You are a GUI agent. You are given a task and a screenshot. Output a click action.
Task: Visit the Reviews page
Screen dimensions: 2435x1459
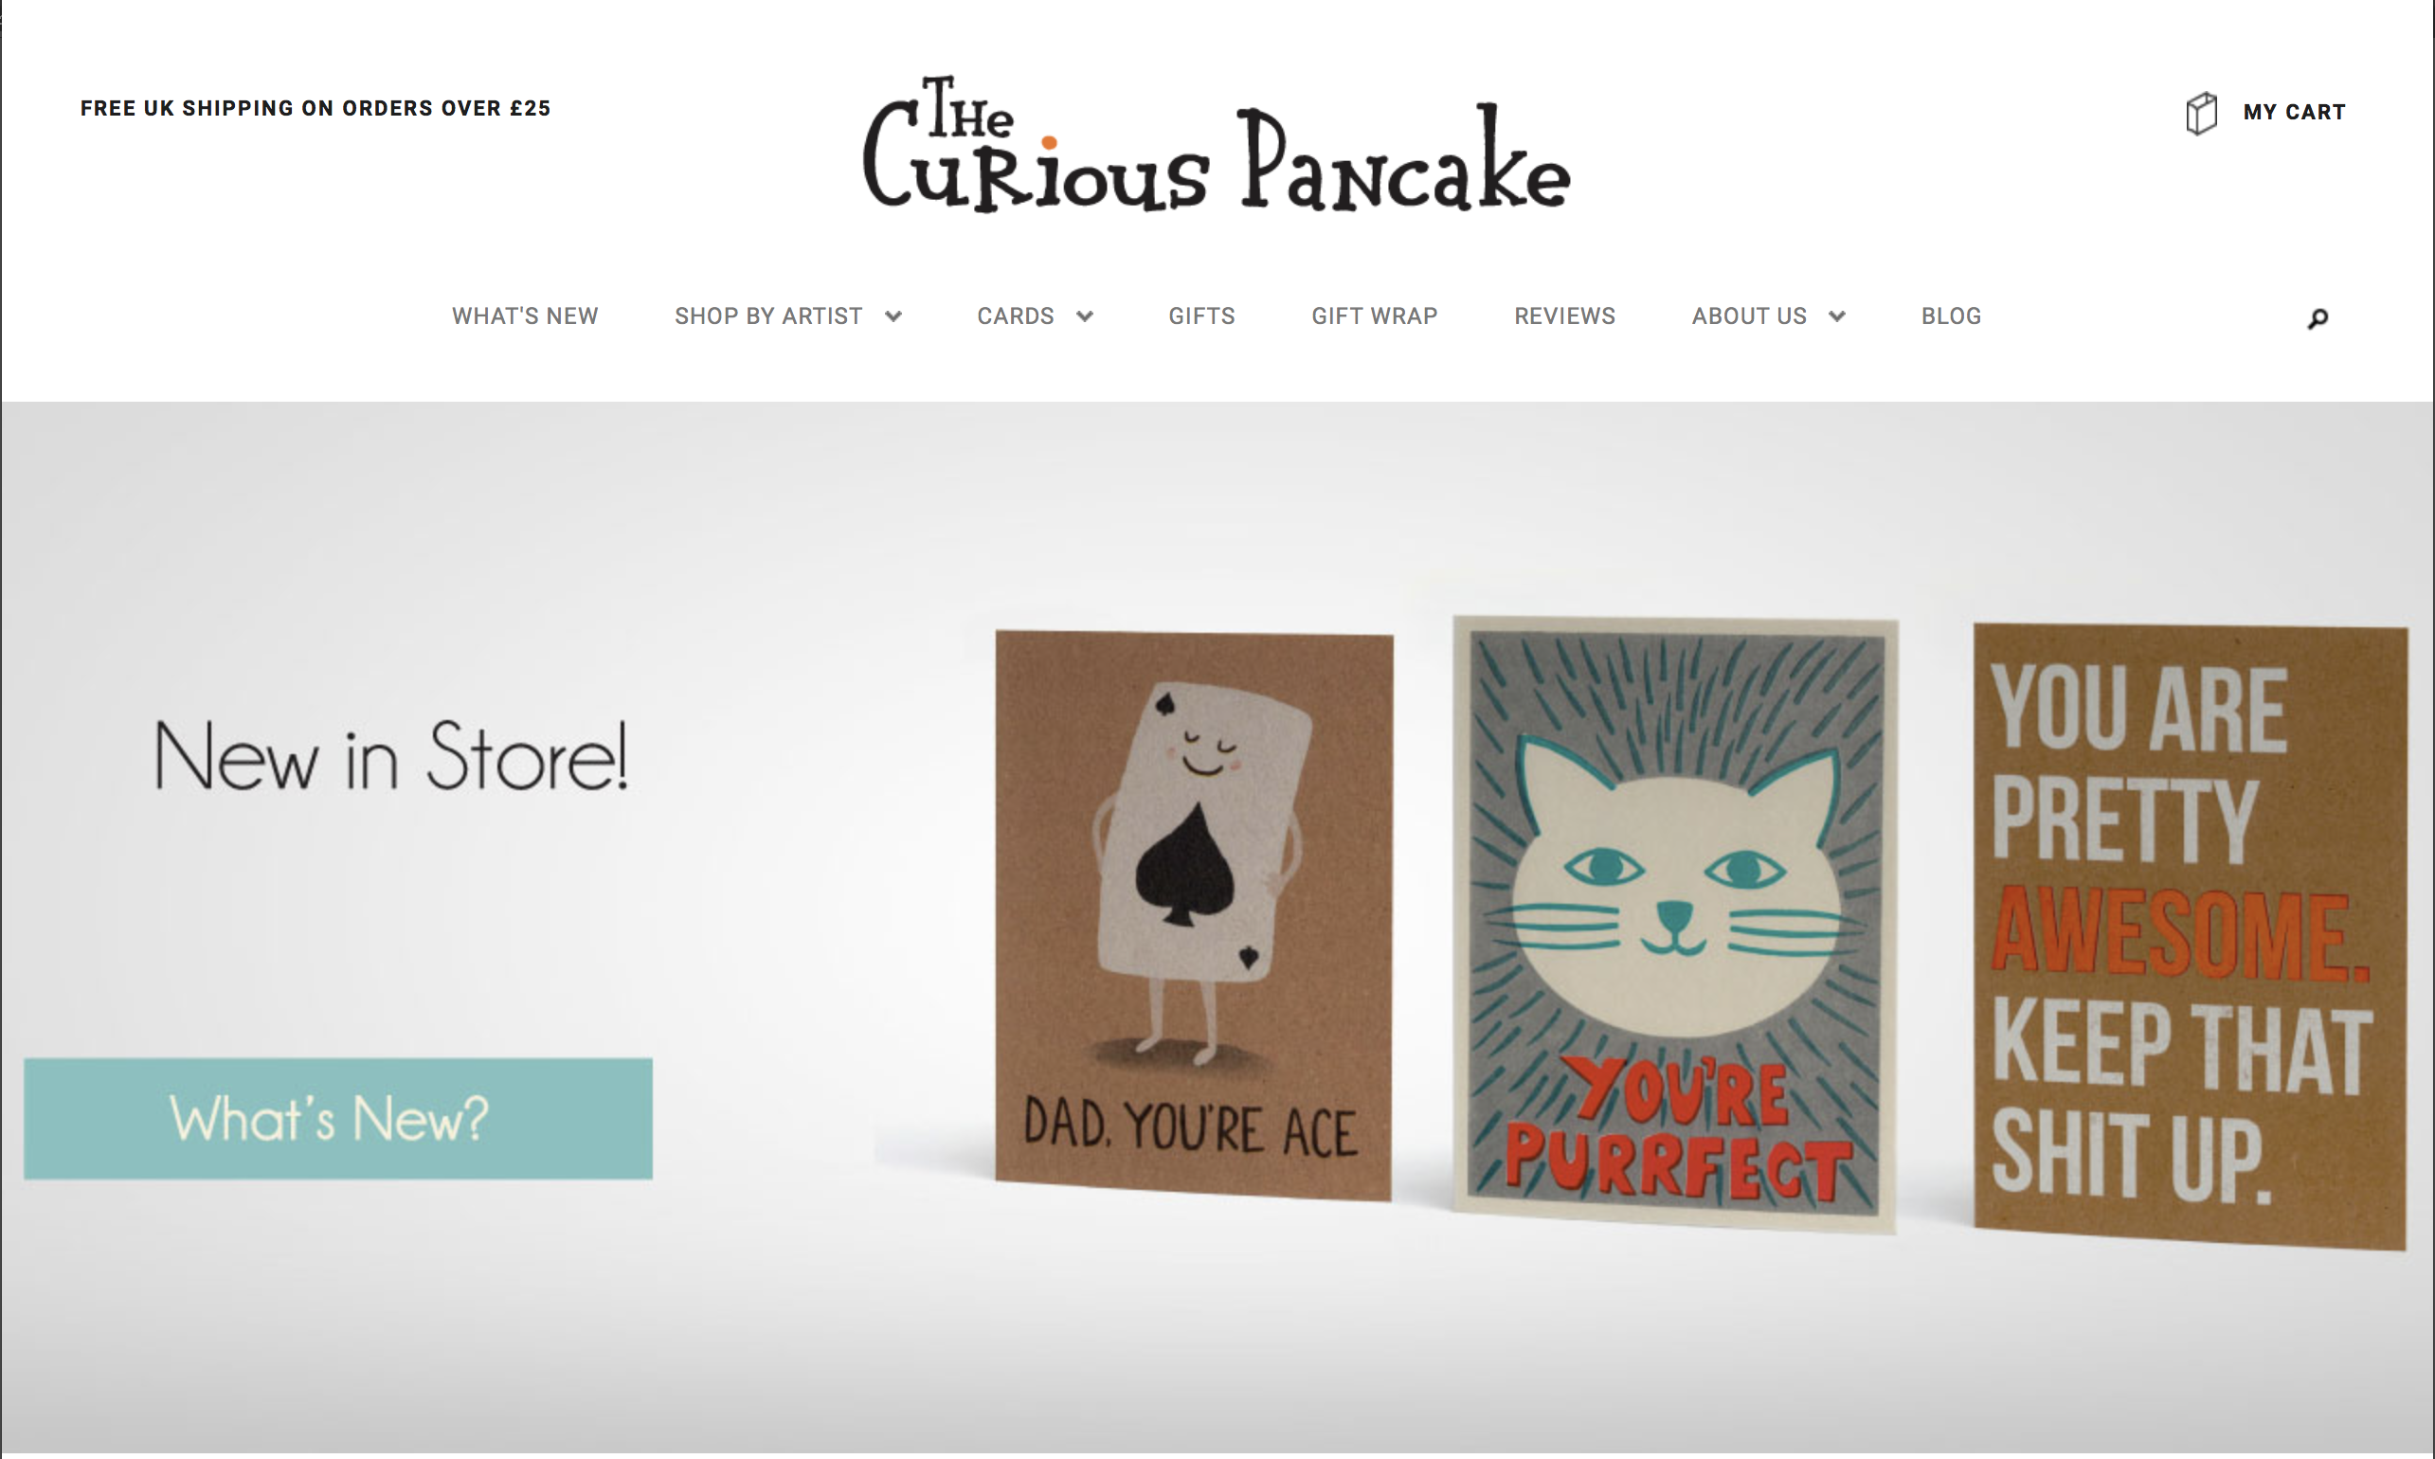1564,316
